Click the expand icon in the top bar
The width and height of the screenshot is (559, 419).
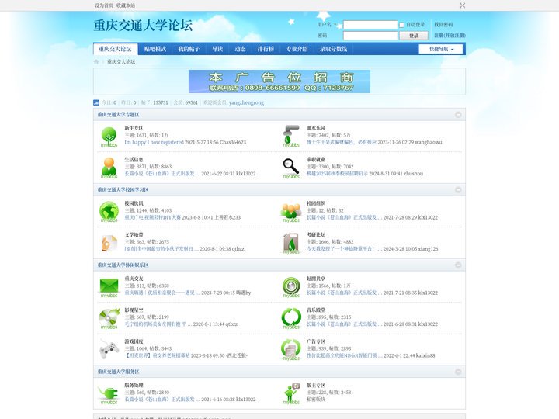coord(462,5)
